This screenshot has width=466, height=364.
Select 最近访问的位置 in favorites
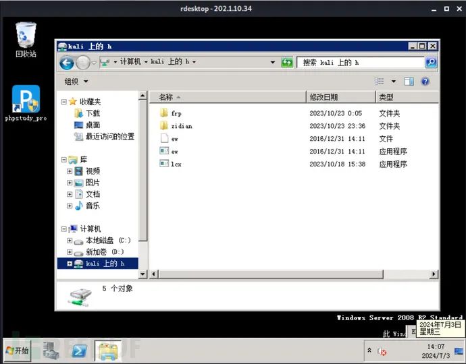click(x=104, y=136)
